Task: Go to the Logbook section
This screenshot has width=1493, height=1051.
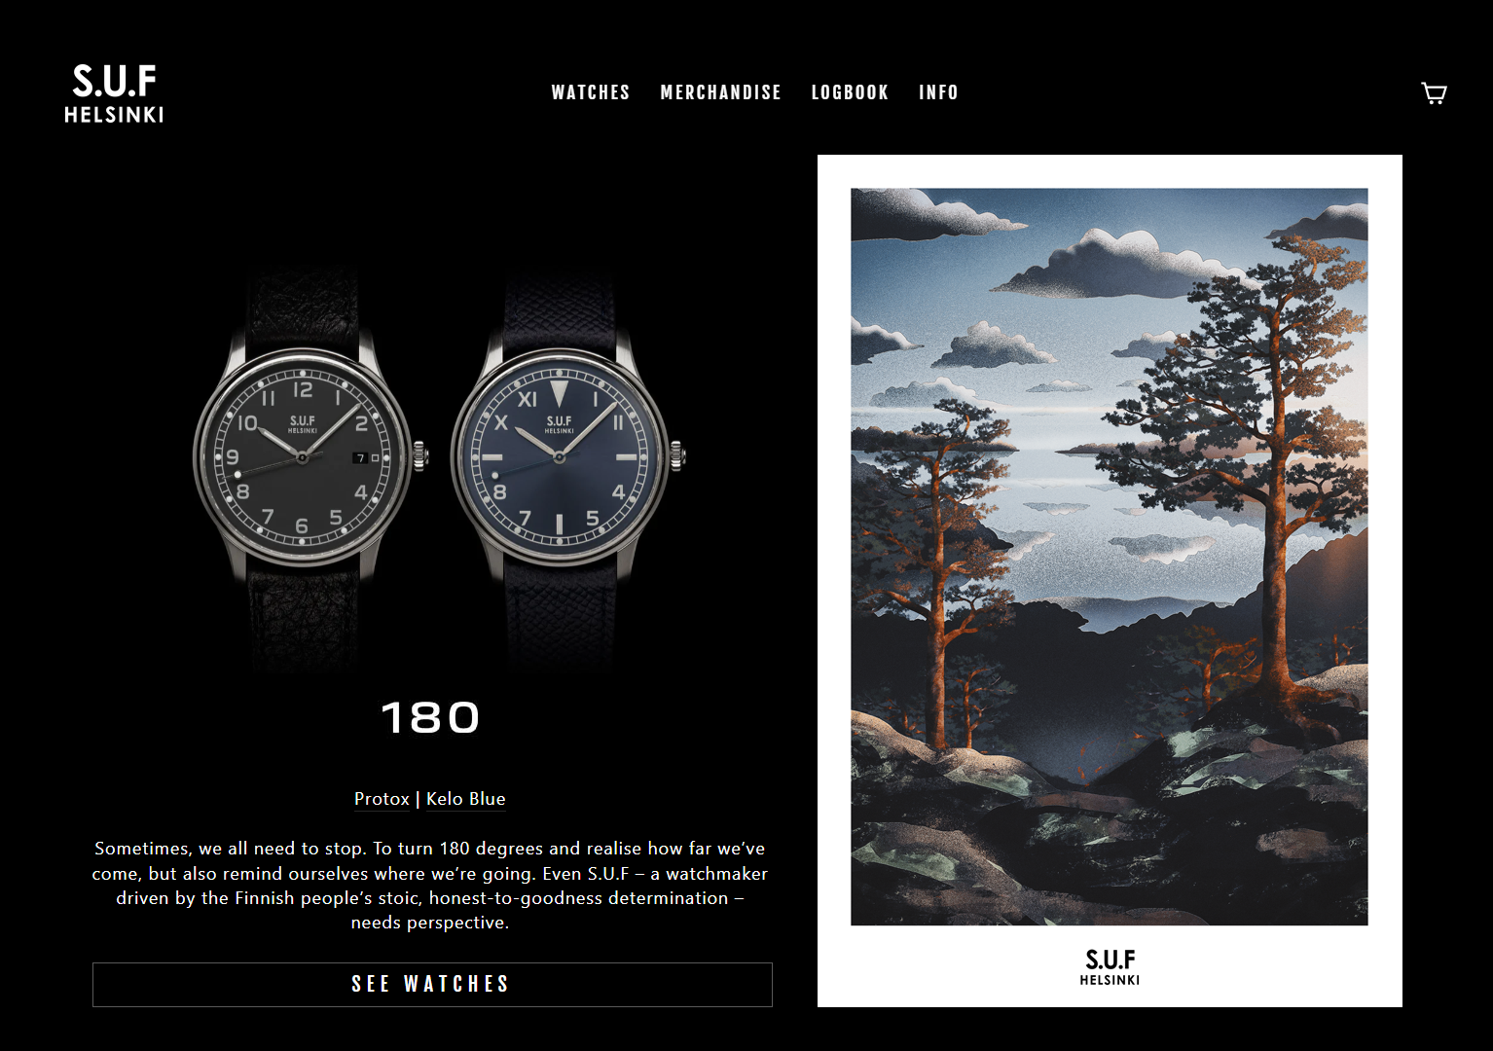Action: (x=851, y=92)
